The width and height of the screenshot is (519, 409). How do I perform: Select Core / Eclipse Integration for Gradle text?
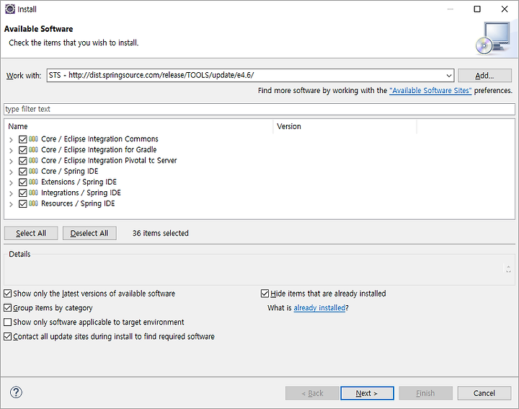pyautogui.click(x=99, y=149)
